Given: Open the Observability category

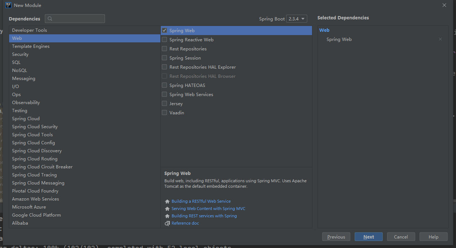Looking at the screenshot, I should coord(85,103).
